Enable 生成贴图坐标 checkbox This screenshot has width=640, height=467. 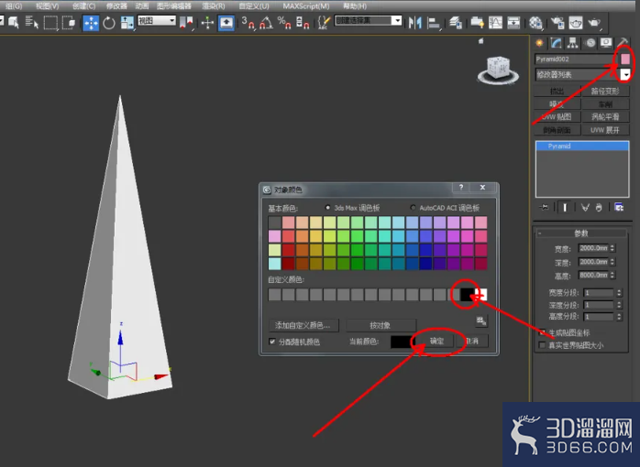coord(542,332)
